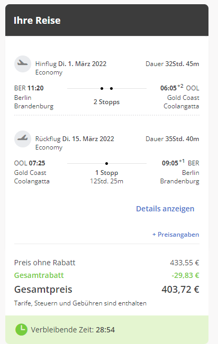The height and width of the screenshot is (344, 218).
Task: Click the outbound flight departure plane icon
Action: click(23, 64)
